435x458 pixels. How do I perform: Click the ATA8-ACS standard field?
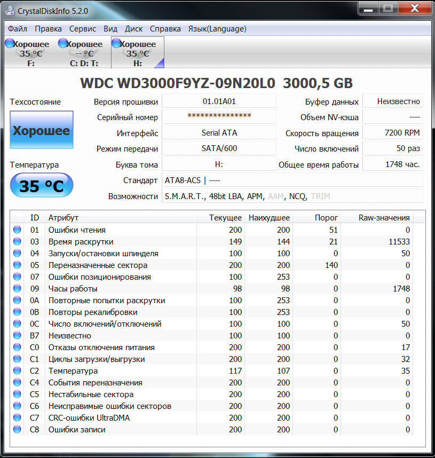(x=292, y=180)
